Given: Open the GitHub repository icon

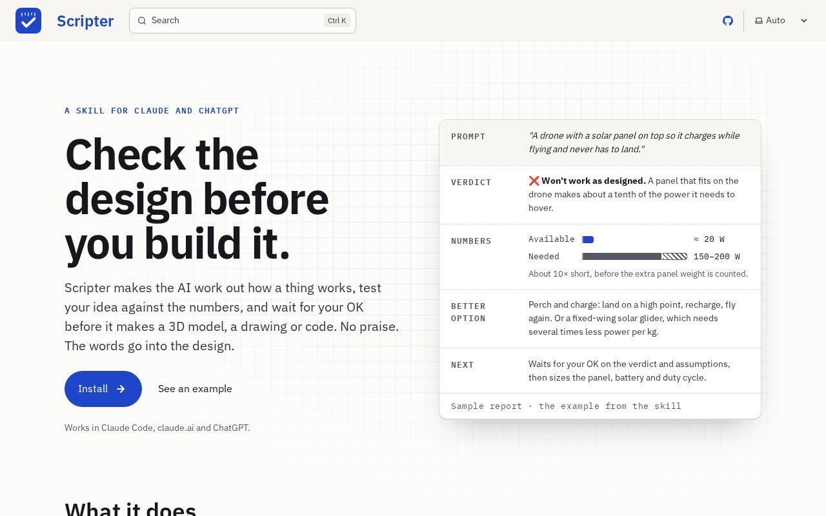Looking at the screenshot, I should pos(728,21).
